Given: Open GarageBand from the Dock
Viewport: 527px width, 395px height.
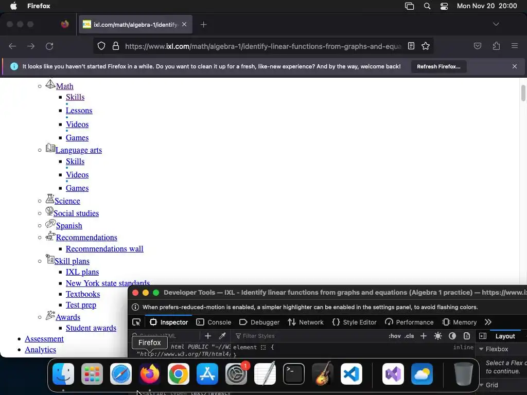Looking at the screenshot, I should 322,373.
